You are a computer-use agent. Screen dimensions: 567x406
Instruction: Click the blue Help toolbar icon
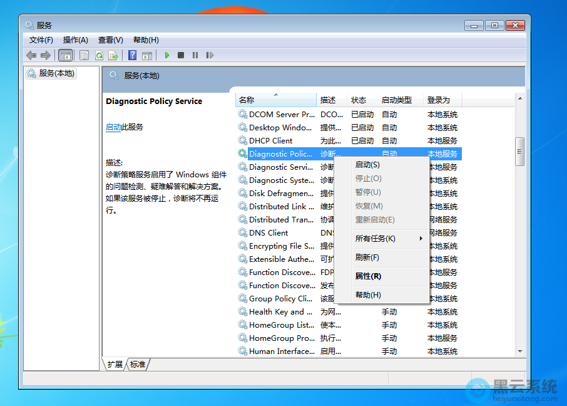pos(132,55)
